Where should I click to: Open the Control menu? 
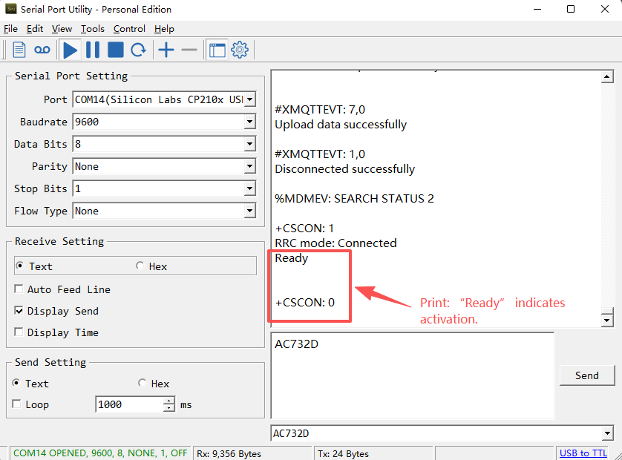tap(129, 29)
